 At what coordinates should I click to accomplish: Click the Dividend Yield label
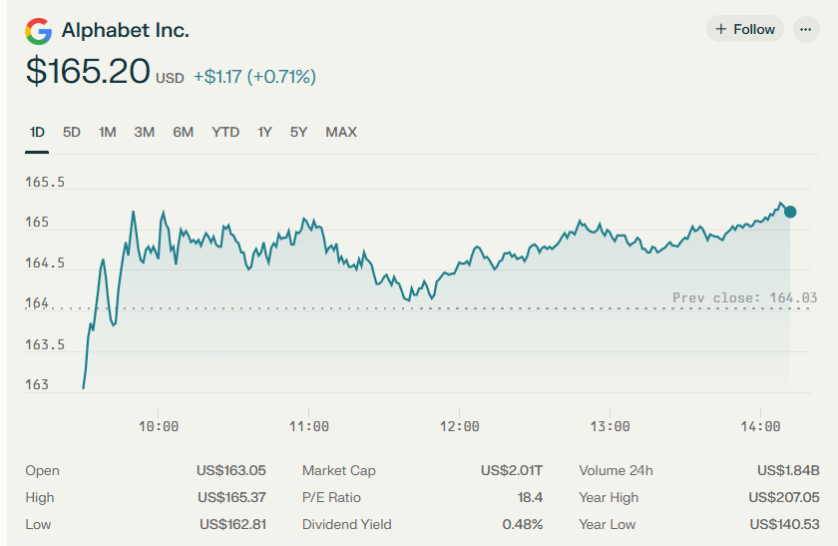(347, 524)
